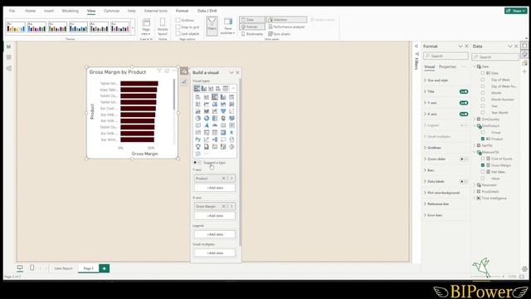Toggle the Y-axis switch off
Screen dimensions: 531x299
point(464,103)
